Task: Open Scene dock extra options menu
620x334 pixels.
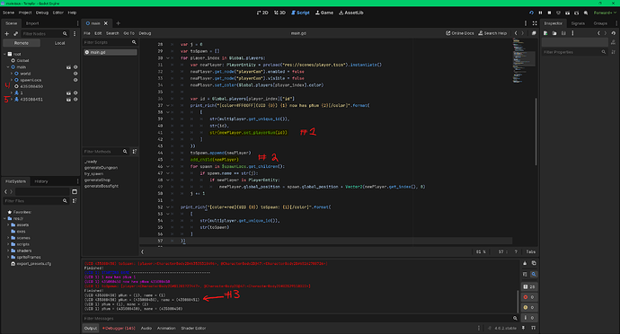Action: pyautogui.click(x=75, y=33)
